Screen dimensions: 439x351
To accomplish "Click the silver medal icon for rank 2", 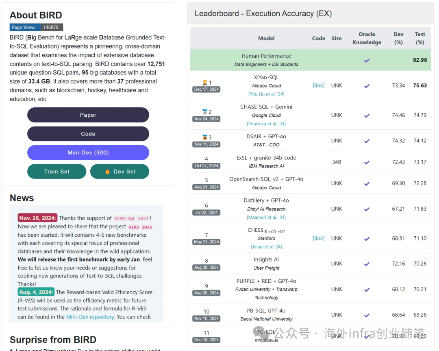I will (x=205, y=112).
